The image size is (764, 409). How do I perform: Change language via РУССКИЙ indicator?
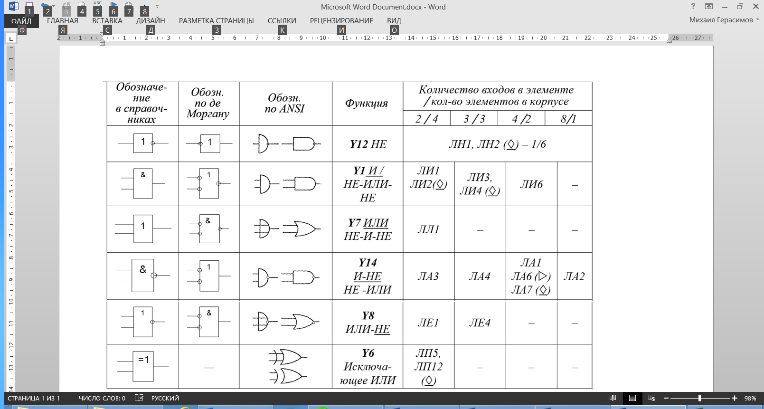click(x=165, y=398)
